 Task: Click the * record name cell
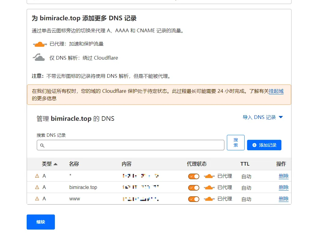(x=71, y=175)
